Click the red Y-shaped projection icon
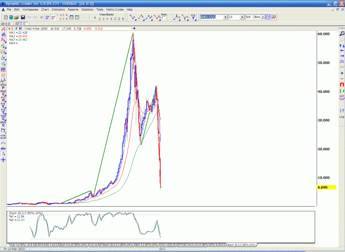 (185, 17)
